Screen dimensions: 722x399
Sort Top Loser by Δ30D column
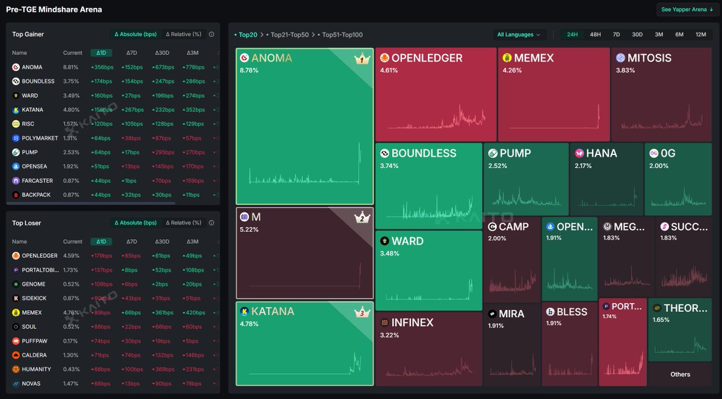(162, 242)
